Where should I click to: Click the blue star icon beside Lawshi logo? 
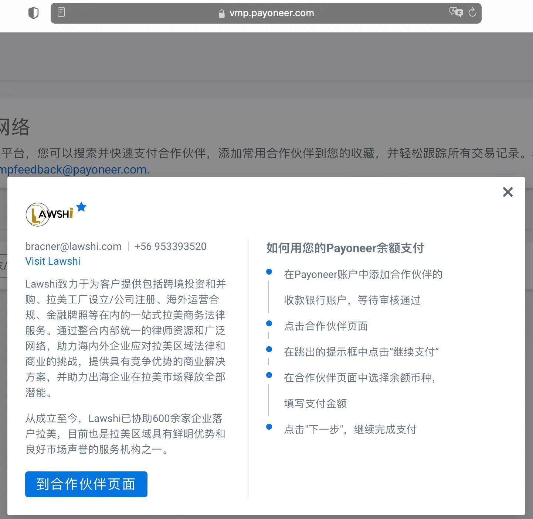tap(81, 207)
